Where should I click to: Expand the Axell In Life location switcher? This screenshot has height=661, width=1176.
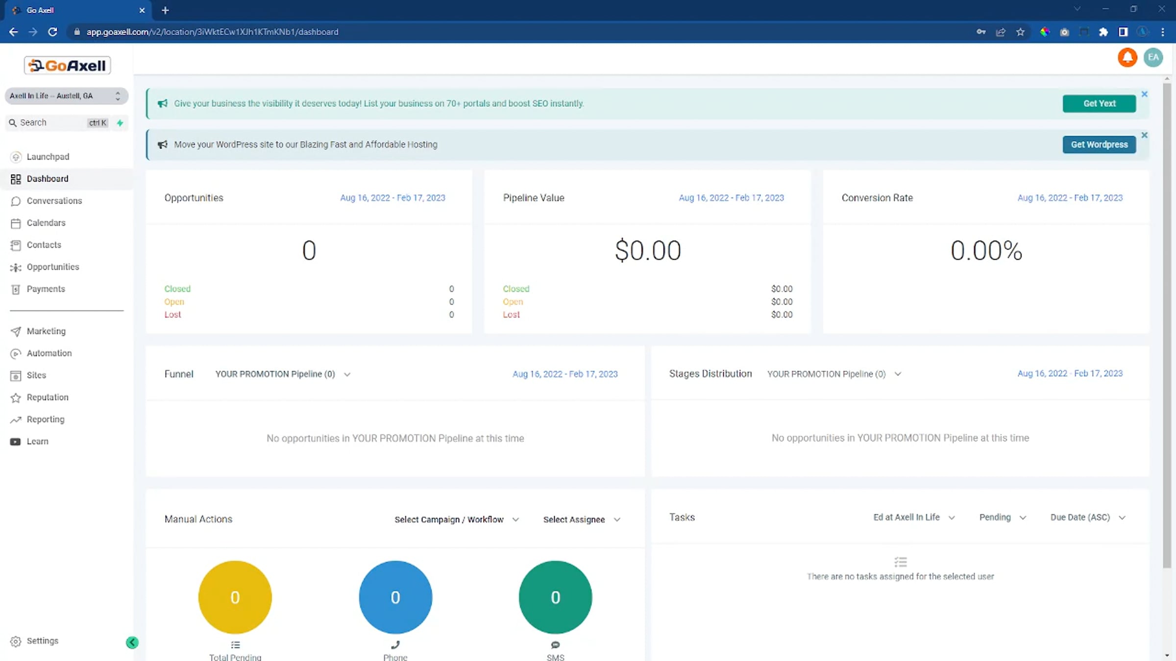[67, 96]
